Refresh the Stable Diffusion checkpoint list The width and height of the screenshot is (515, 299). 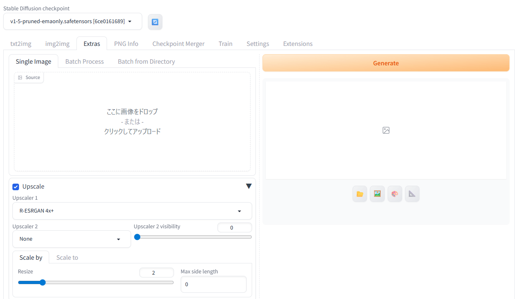pos(155,22)
